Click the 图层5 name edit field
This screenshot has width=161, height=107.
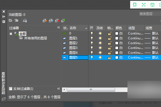pos(78,58)
